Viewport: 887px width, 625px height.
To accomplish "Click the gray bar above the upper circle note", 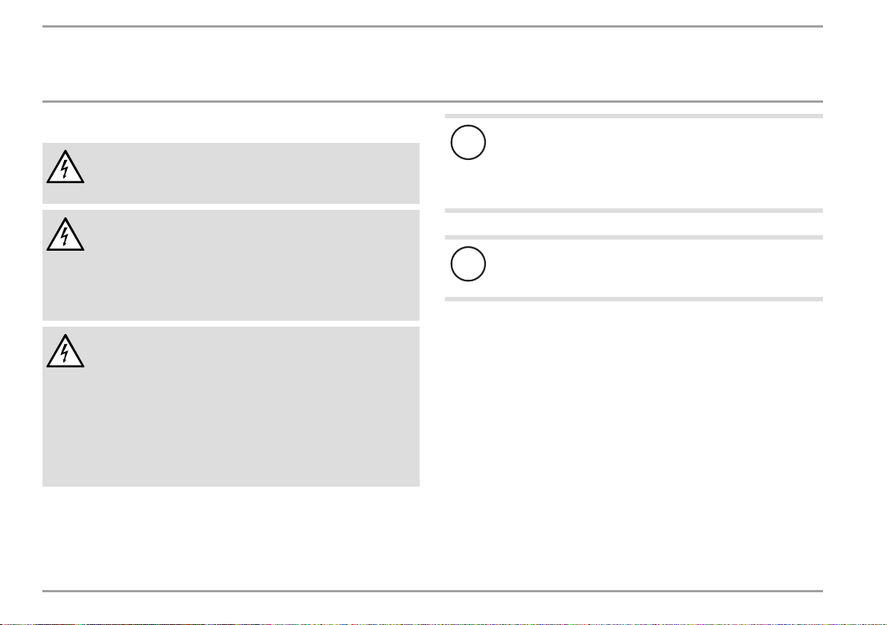I will pos(633,116).
